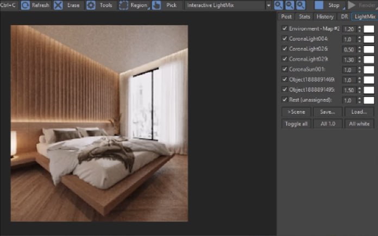Image resolution: width=378 pixels, height=236 pixels.
Task: Click the Toggle all button
Action: [x=296, y=124]
